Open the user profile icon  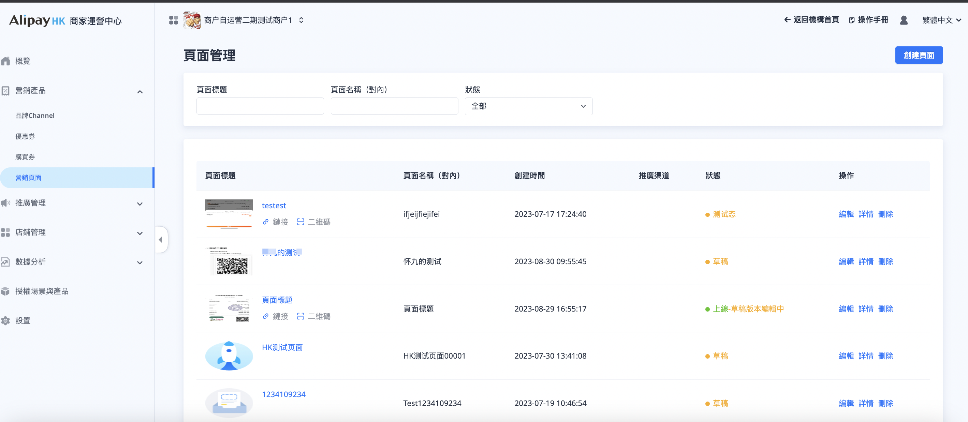(x=904, y=20)
